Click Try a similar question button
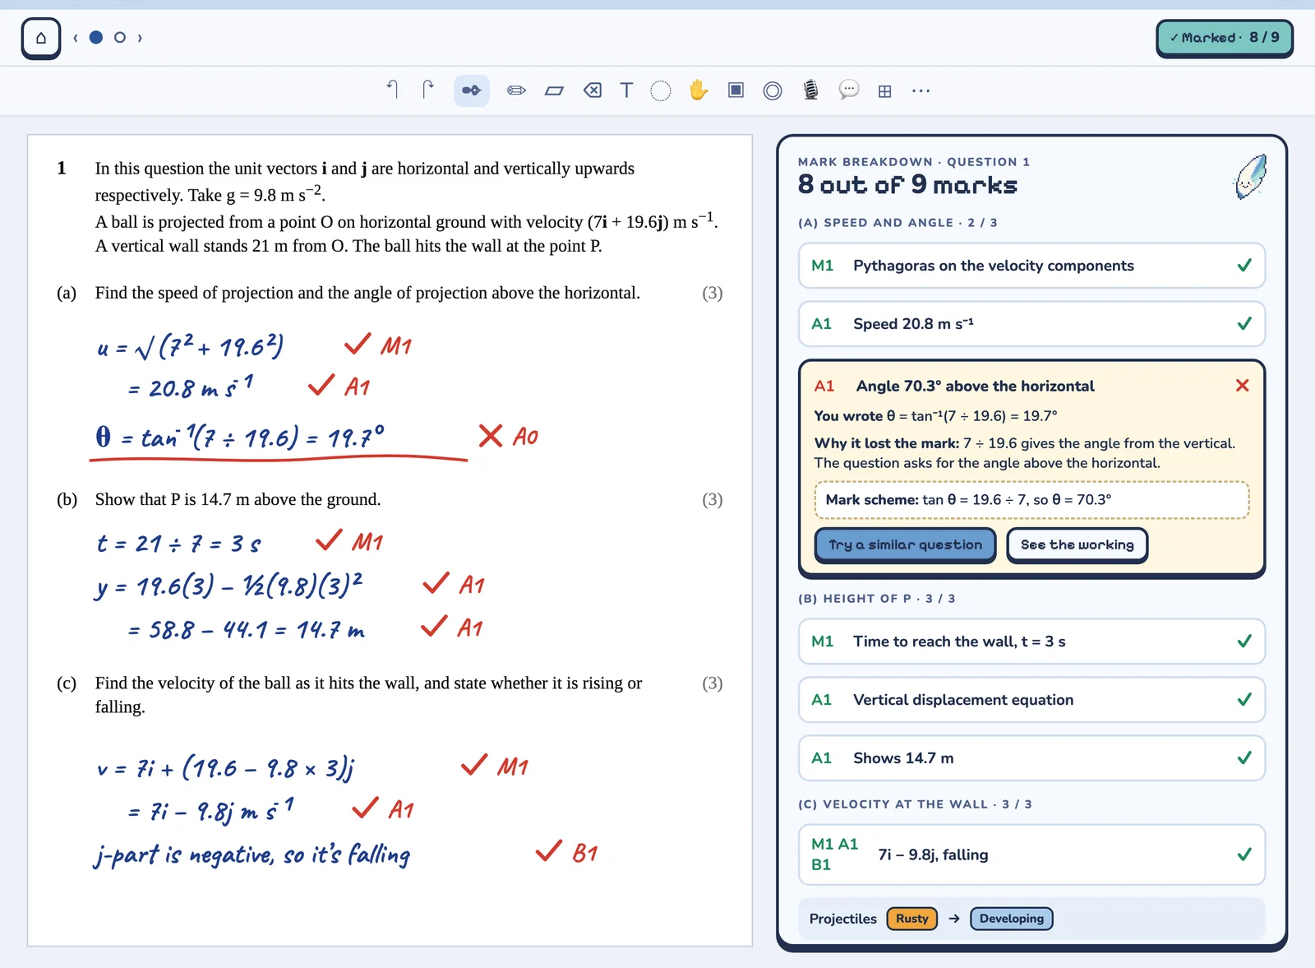 pos(905,544)
